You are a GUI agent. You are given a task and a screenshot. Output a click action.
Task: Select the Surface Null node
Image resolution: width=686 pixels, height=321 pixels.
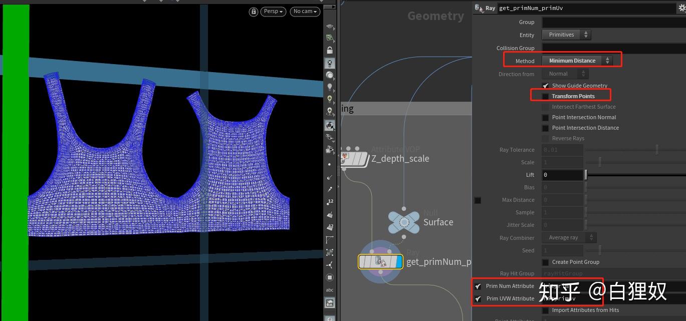click(x=404, y=222)
